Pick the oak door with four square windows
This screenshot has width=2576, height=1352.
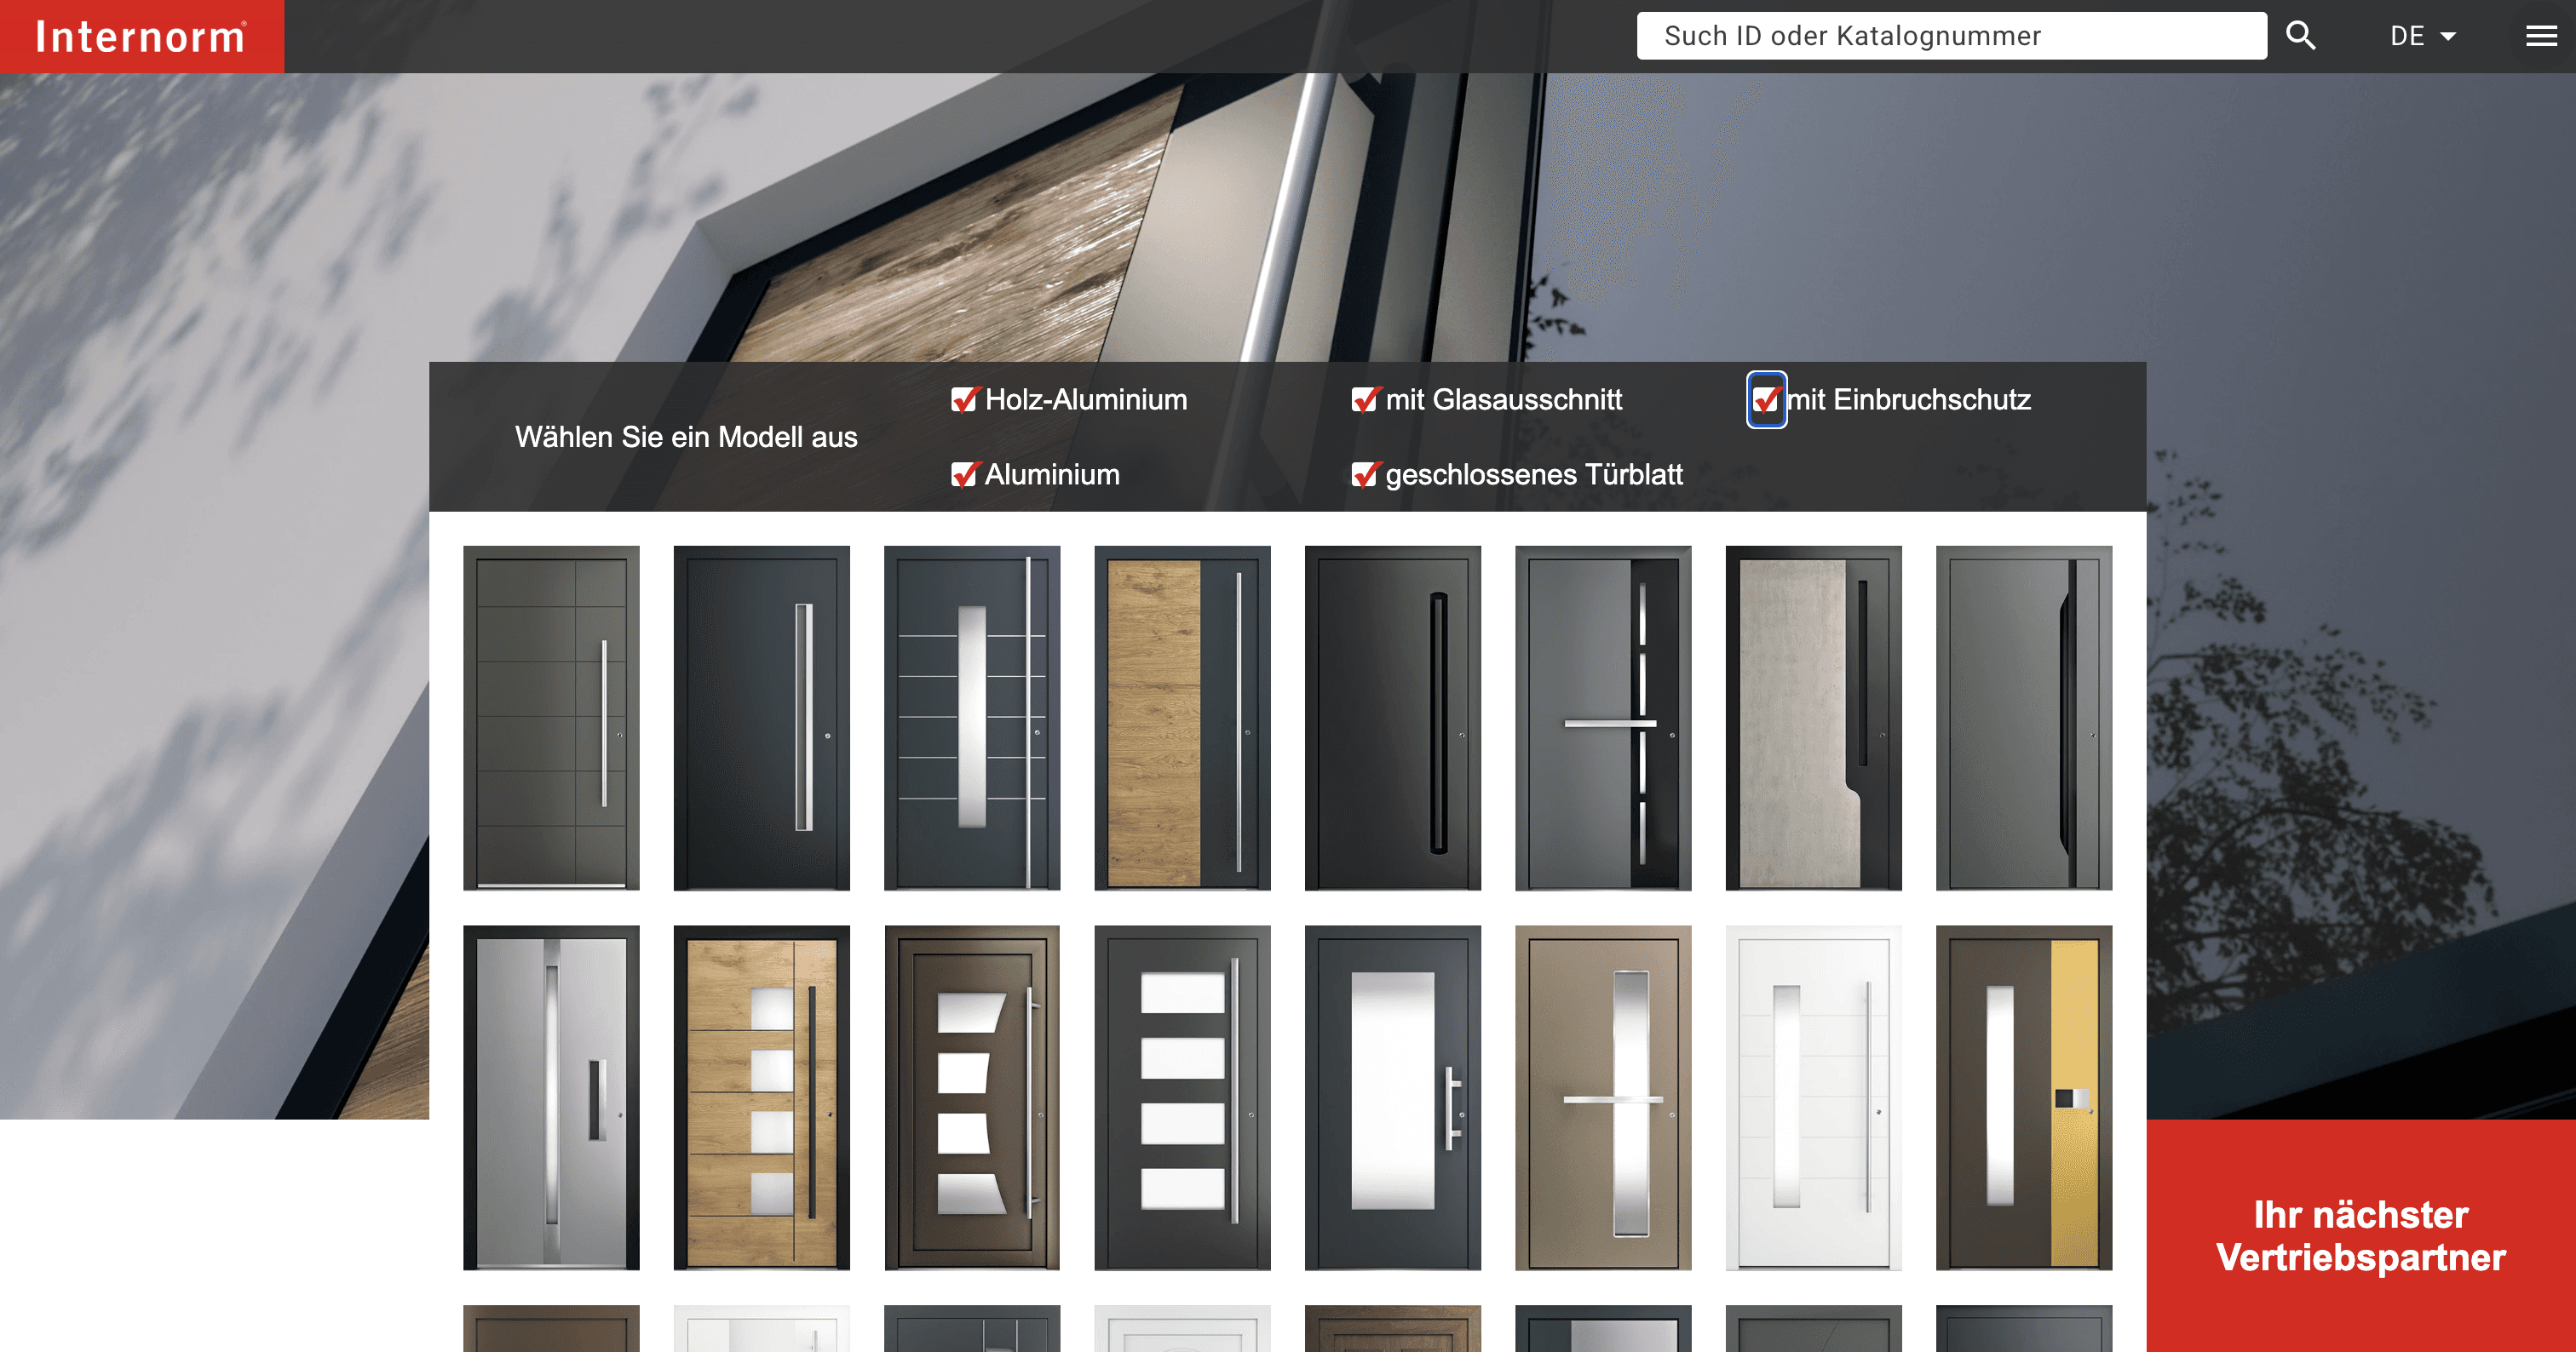(761, 1097)
